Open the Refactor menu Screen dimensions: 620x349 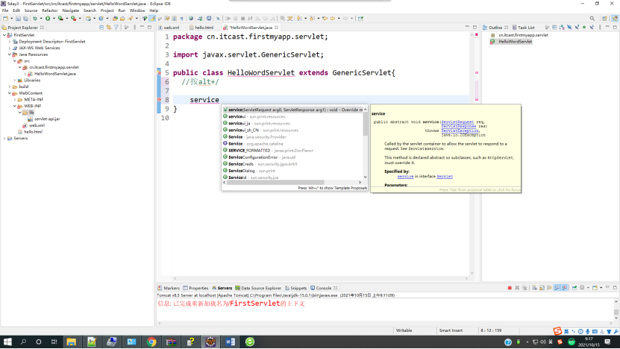click(x=49, y=10)
